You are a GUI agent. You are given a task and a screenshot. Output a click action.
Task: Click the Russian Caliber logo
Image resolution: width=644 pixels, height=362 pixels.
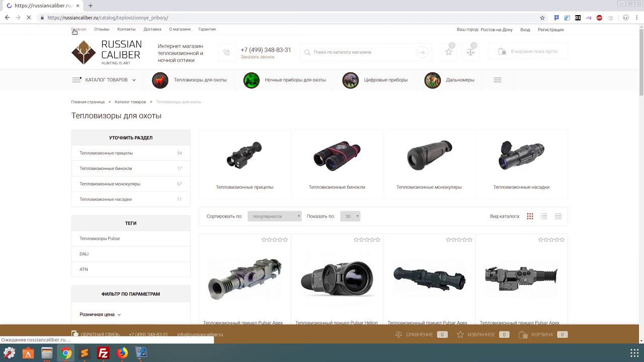click(107, 52)
